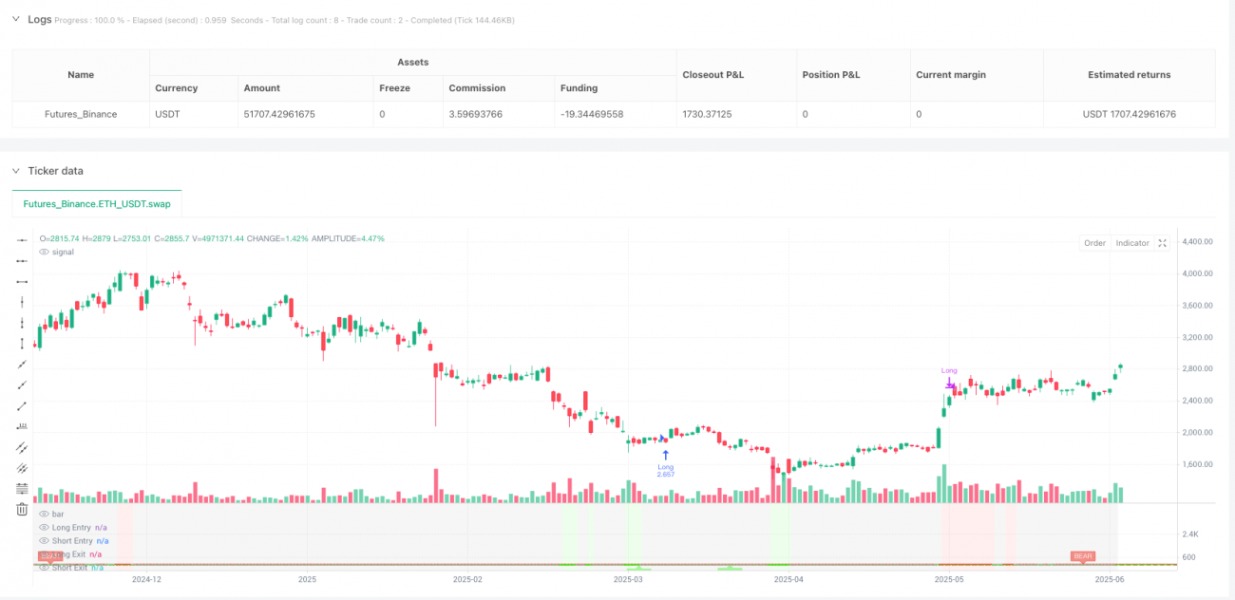This screenshot has width=1235, height=600.
Task: Click the BEAR label on the bottom indicator
Action: point(1081,555)
